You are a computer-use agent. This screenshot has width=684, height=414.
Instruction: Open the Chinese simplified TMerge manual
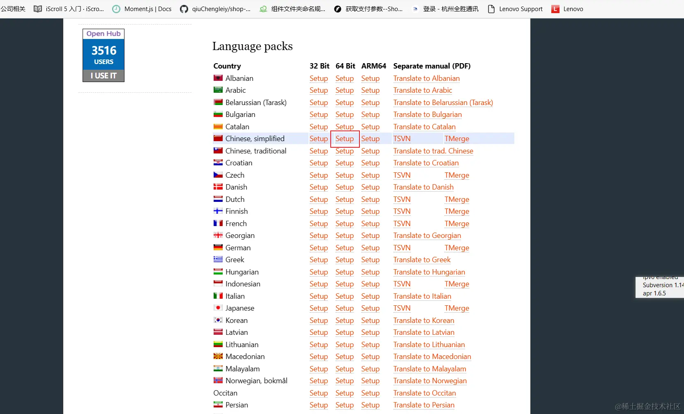pos(457,139)
